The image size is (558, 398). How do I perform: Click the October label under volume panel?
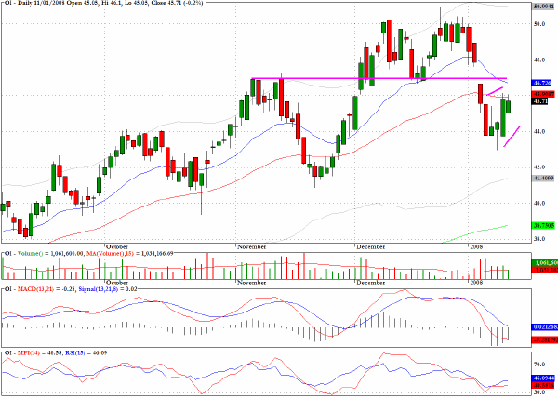pyautogui.click(x=117, y=283)
